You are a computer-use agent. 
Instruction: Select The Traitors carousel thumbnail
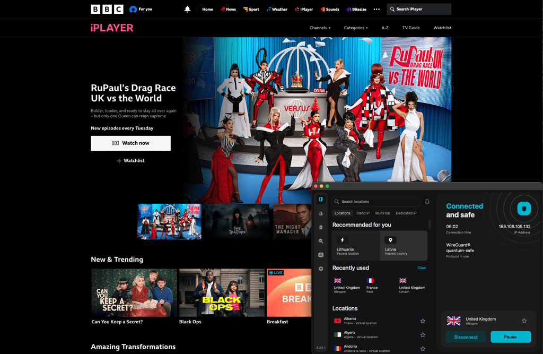point(237,221)
